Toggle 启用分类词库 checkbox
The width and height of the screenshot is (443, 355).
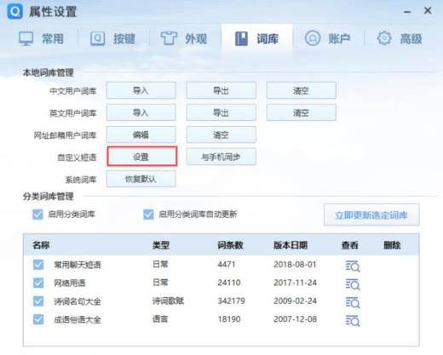pyautogui.click(x=37, y=215)
